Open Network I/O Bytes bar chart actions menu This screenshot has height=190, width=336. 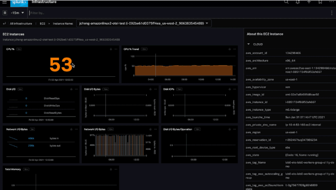[155, 129]
